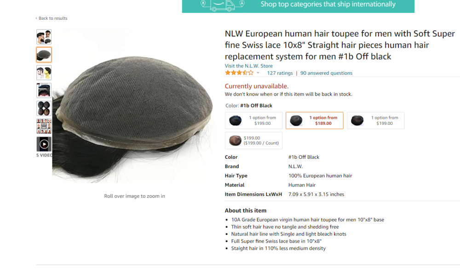
Task: Play the product video thumbnail
Action: 44,144
